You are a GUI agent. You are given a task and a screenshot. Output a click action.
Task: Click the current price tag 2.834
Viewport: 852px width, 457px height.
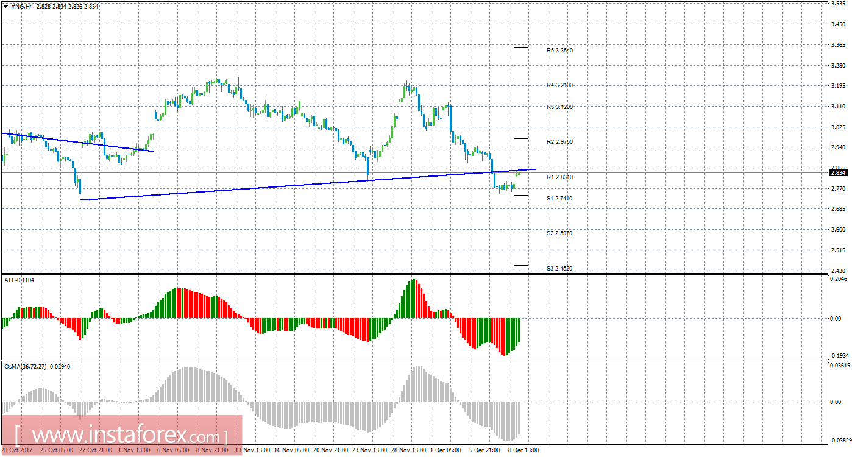838,172
